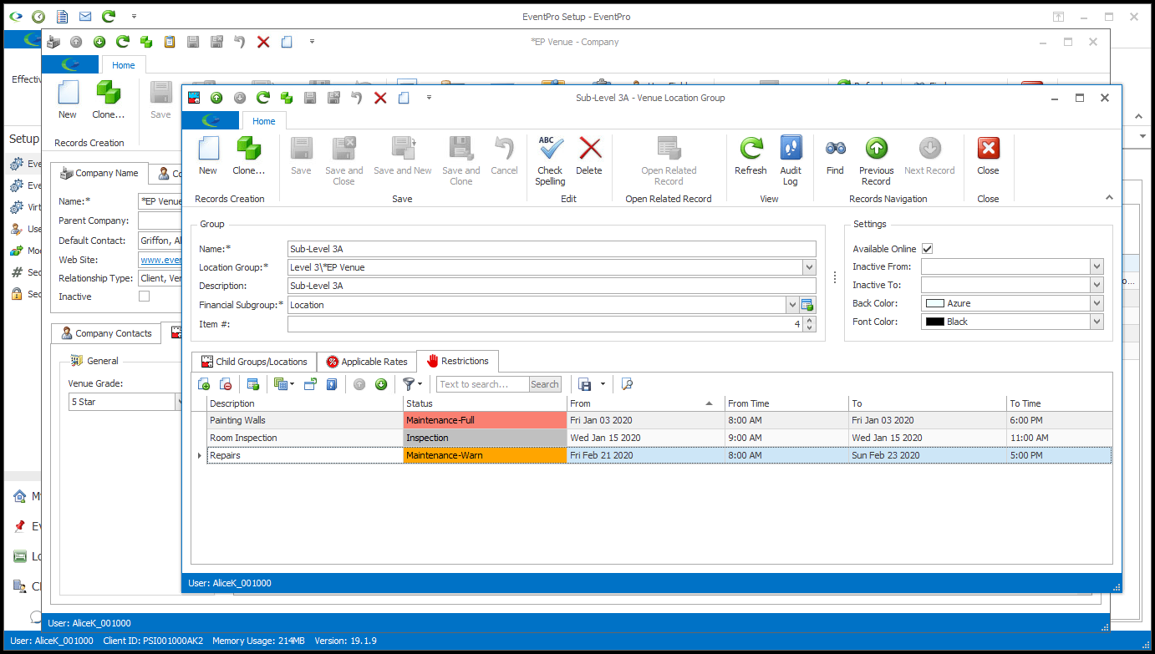Sort the grid by the Status column header
Screen dimensions: 1155x654
point(485,403)
